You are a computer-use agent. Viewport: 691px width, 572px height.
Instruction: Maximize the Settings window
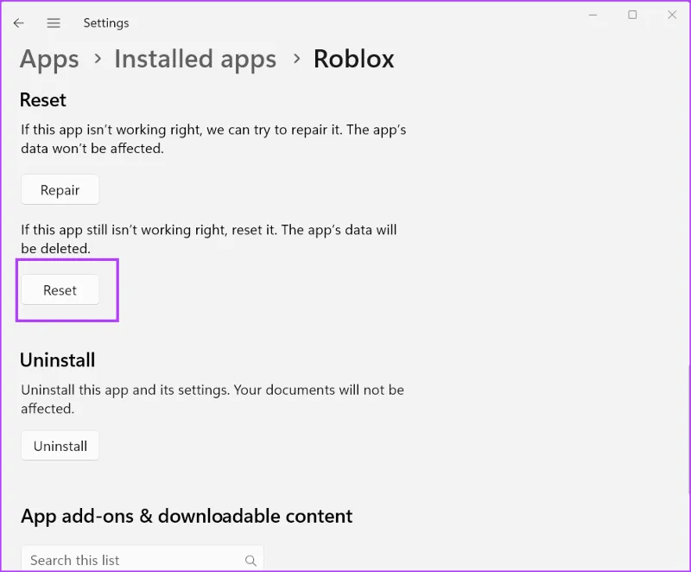[x=632, y=15]
